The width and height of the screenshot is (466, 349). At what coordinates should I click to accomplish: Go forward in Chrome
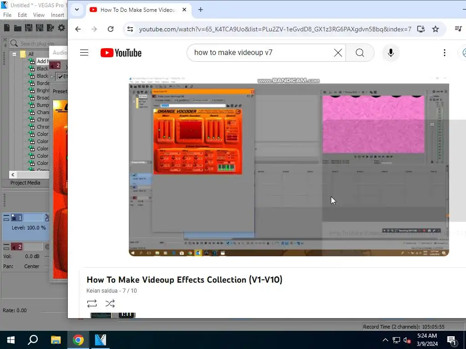click(94, 29)
